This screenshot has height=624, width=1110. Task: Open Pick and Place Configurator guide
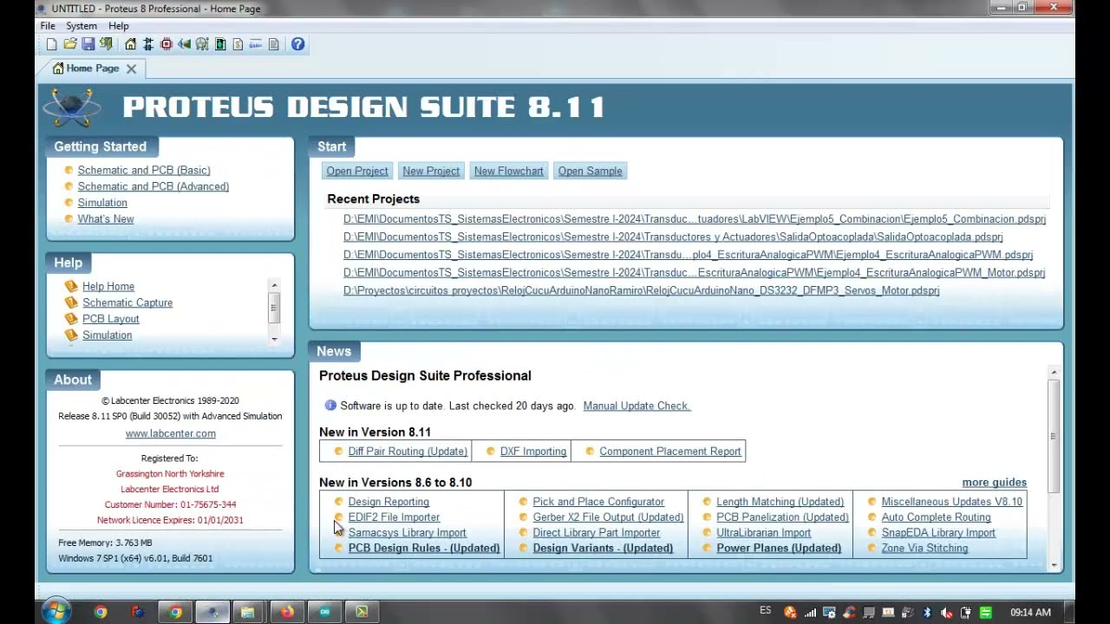[598, 502]
